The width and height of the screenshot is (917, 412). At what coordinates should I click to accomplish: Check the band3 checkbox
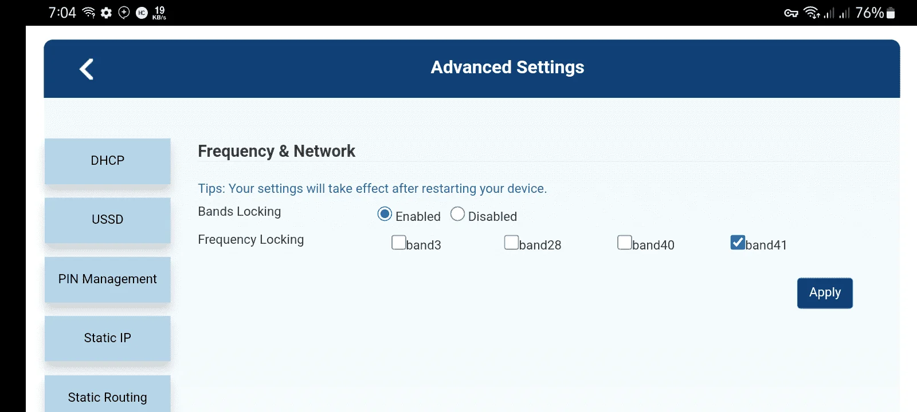pyautogui.click(x=399, y=243)
